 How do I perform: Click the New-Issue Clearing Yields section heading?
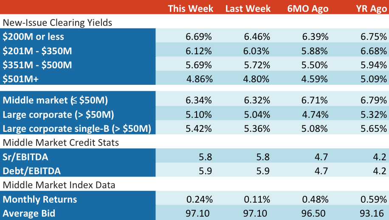click(57, 22)
